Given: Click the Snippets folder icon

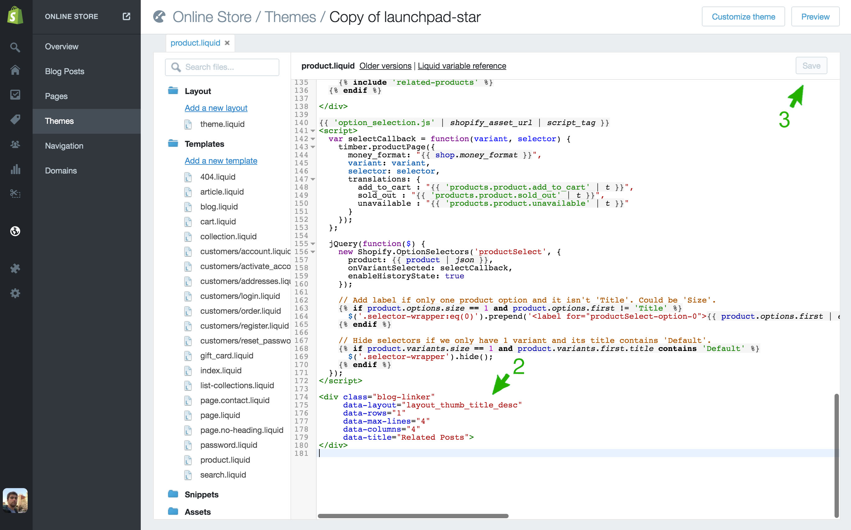Looking at the screenshot, I should pyautogui.click(x=173, y=494).
